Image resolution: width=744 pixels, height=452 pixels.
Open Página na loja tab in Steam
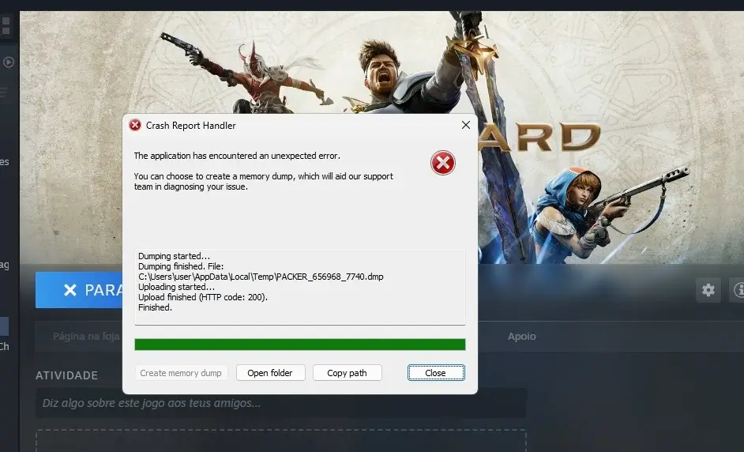click(86, 336)
